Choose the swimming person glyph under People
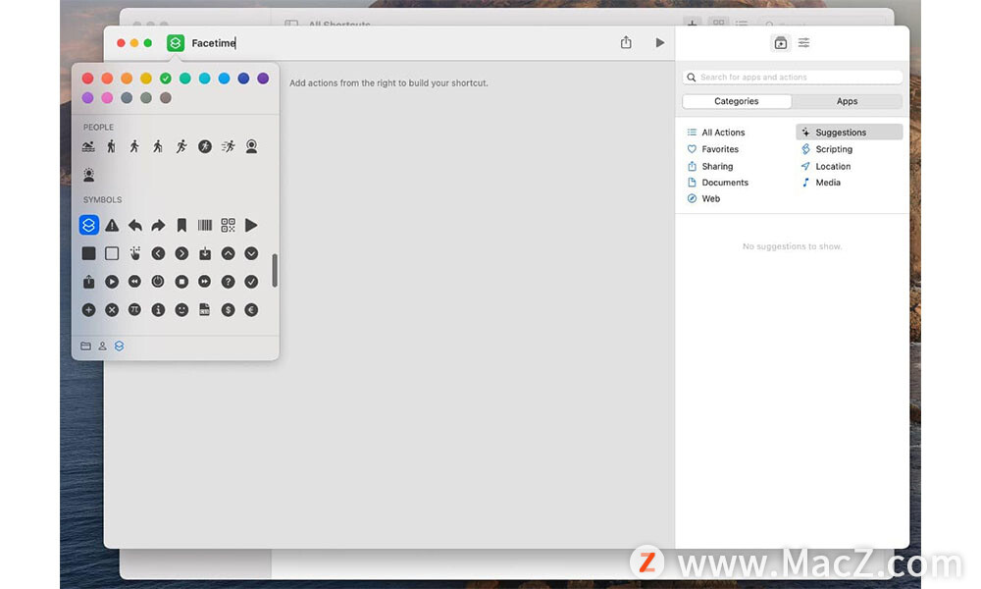This screenshot has height=589, width=981. 88,146
